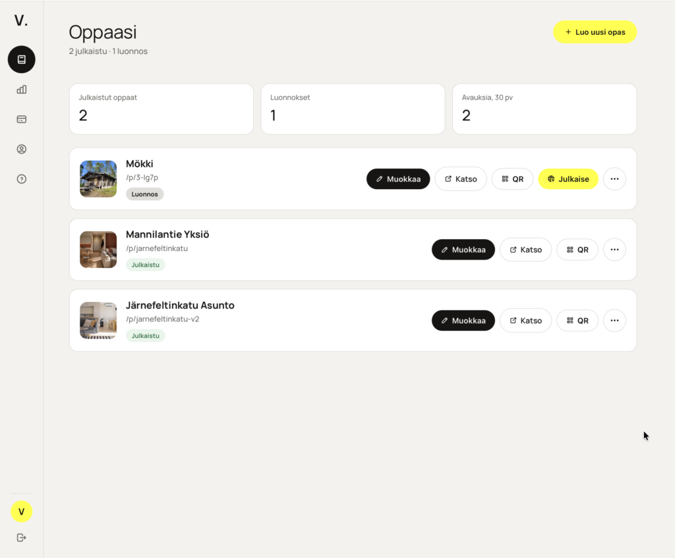
Task: Click the Mökki cabin thumbnail
Action: pyautogui.click(x=98, y=179)
